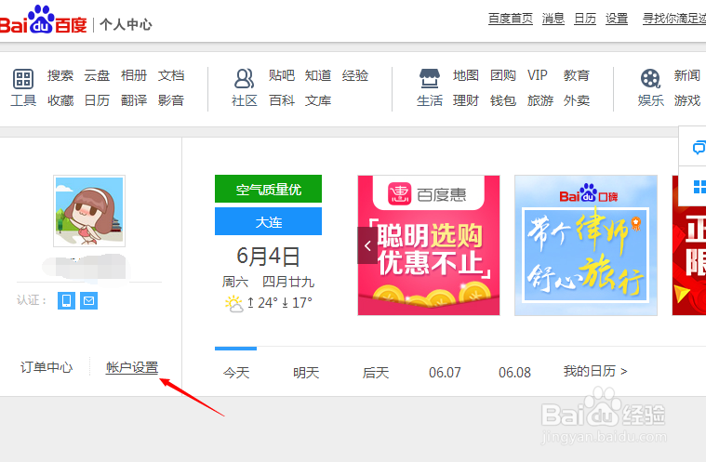Open 翻译 translate
This screenshot has width=706, height=462.
[134, 100]
